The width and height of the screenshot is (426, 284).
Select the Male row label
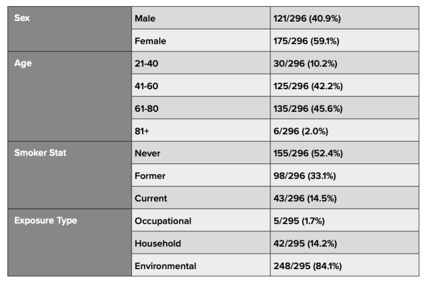[201, 18]
